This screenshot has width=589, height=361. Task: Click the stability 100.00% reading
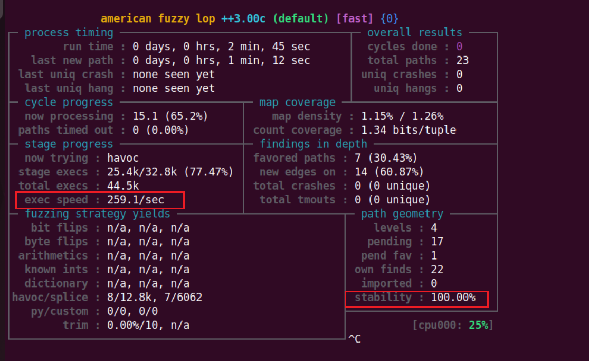(x=452, y=298)
